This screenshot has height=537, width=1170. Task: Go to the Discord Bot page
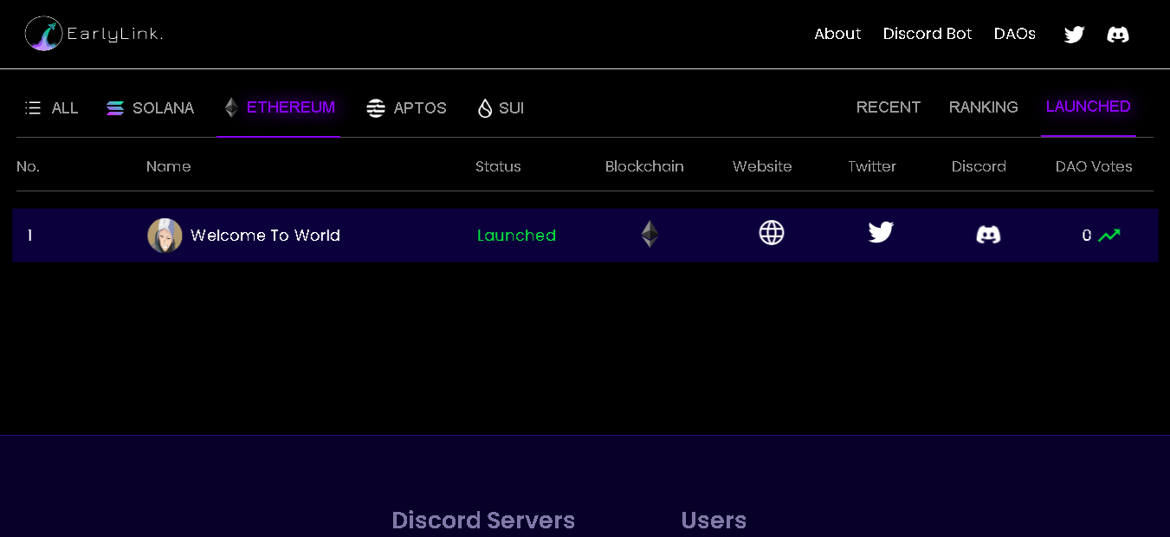click(928, 34)
